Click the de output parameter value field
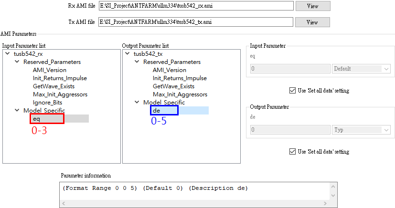This screenshot has width=395, height=208. [x=290, y=130]
